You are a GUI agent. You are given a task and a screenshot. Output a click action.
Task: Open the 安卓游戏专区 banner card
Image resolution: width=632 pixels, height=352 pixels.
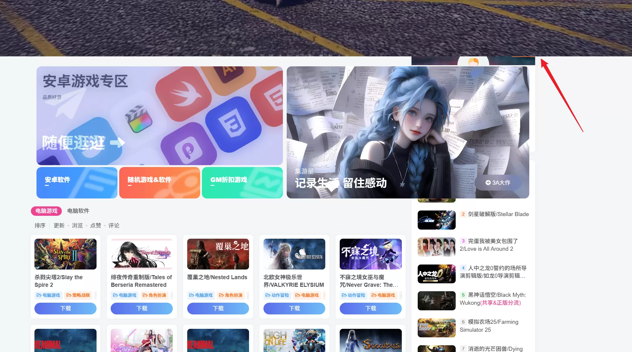coord(160,115)
